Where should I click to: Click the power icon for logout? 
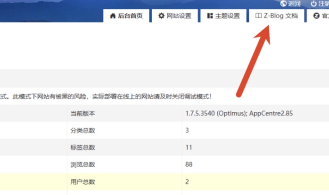(314, 4)
